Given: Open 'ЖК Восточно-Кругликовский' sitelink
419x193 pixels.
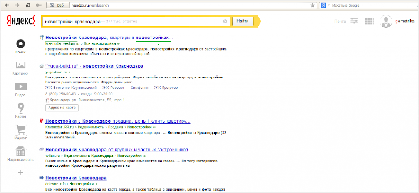Looking at the screenshot, I should click(71, 88).
